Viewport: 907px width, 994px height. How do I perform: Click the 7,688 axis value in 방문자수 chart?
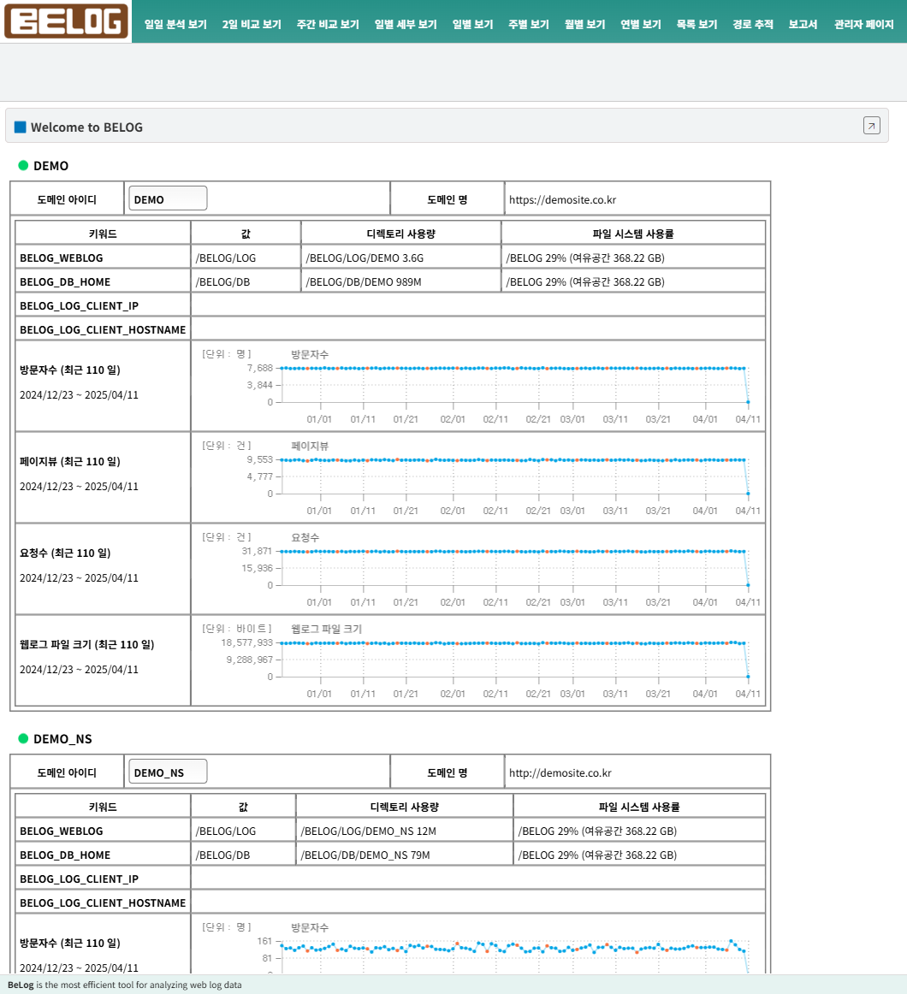click(x=260, y=368)
